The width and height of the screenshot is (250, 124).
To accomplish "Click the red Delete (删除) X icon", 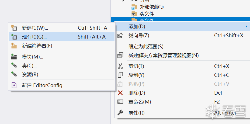I will (120, 93).
